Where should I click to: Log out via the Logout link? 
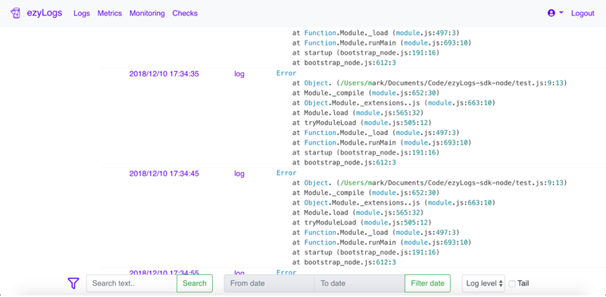tap(583, 13)
